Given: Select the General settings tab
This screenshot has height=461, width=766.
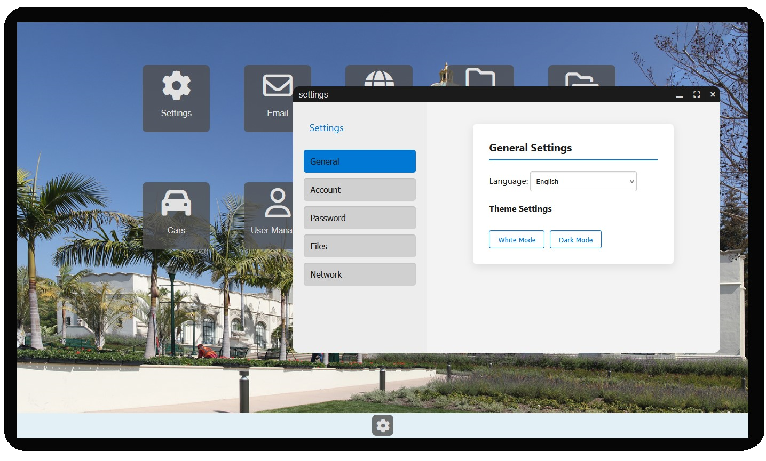Looking at the screenshot, I should (x=360, y=161).
